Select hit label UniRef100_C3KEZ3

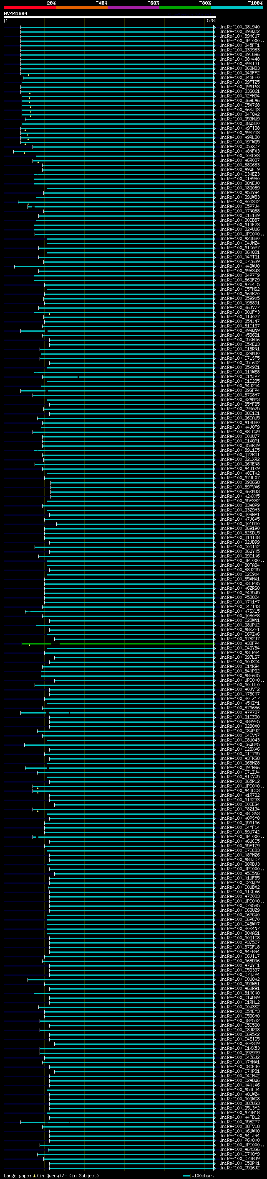coord(239,174)
